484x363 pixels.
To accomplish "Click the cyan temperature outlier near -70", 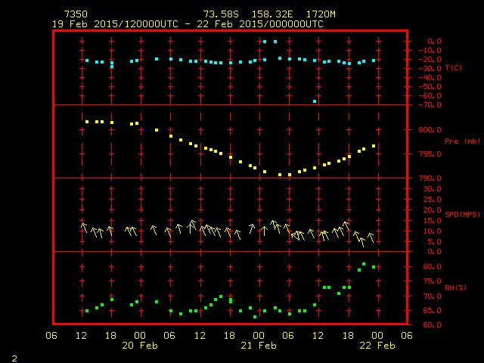I will click(315, 101).
